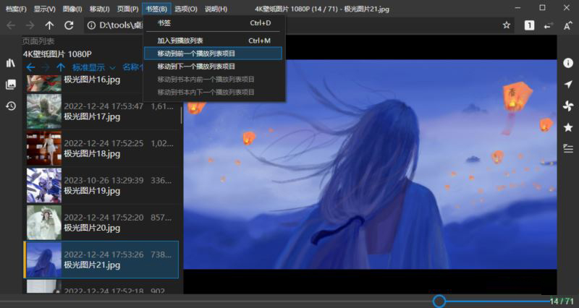Click the main image viewing area
579x308 pixels.
pos(370,164)
